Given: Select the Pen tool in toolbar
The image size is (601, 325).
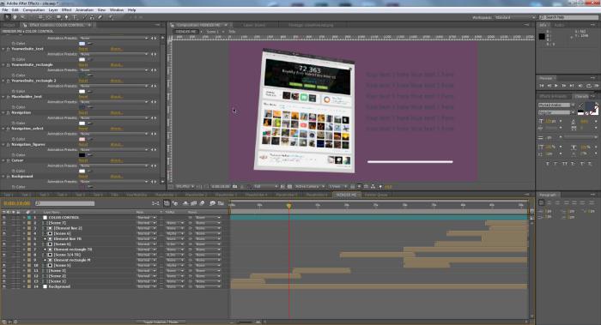Looking at the screenshot, I should click(66, 17).
